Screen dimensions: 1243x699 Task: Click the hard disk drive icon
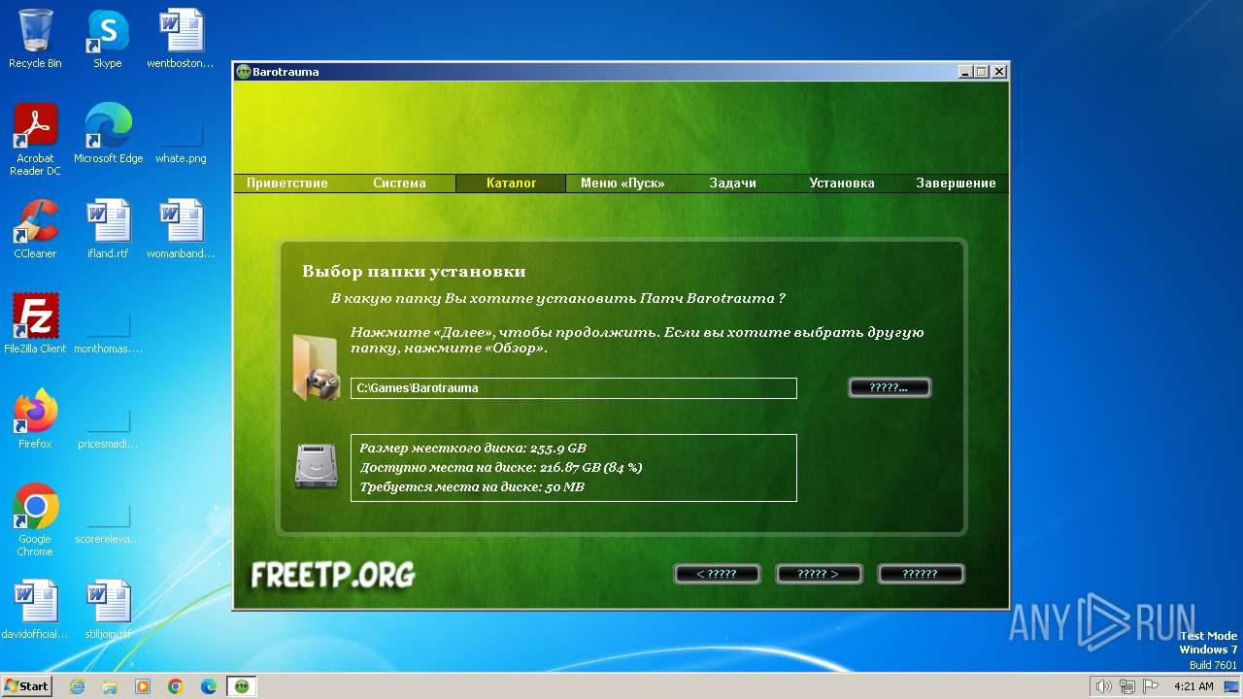click(x=316, y=466)
